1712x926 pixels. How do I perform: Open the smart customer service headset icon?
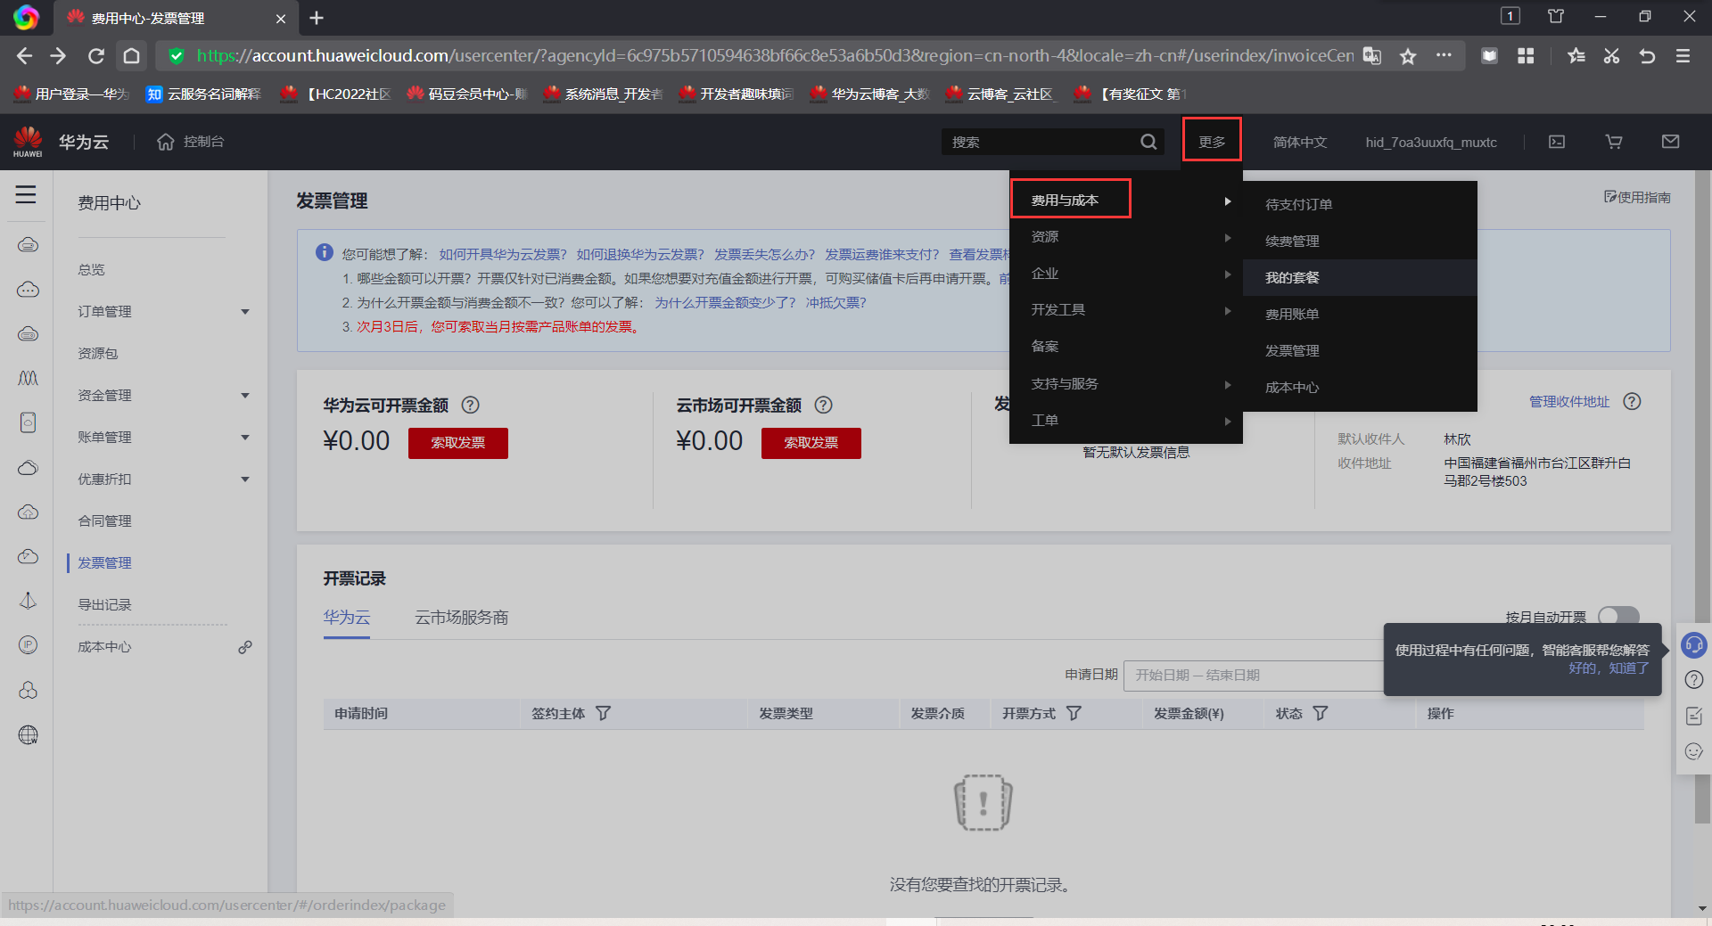(x=1694, y=644)
